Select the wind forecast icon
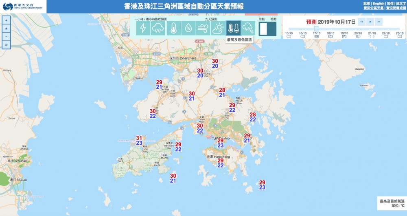 click(x=203, y=28)
